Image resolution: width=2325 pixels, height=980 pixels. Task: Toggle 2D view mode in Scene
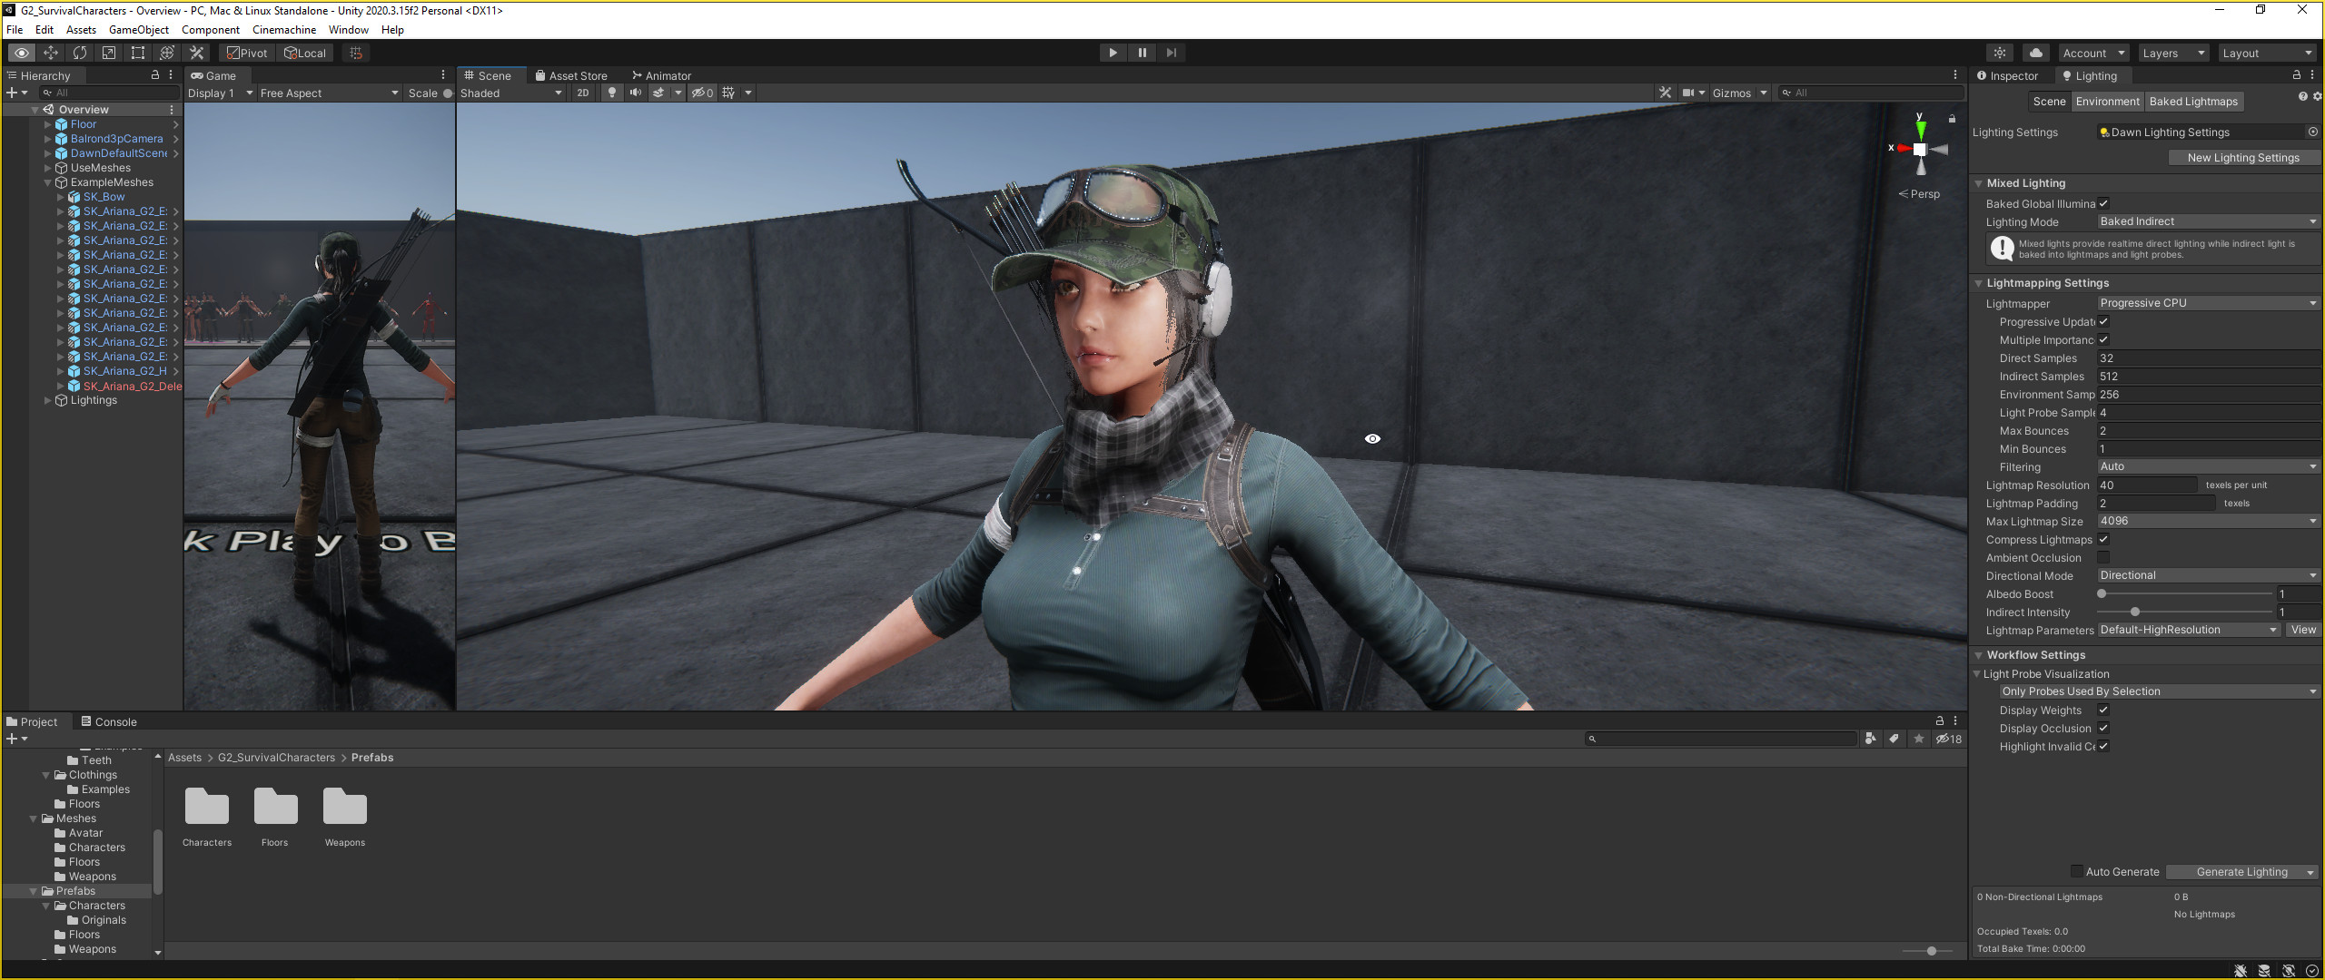point(583,93)
